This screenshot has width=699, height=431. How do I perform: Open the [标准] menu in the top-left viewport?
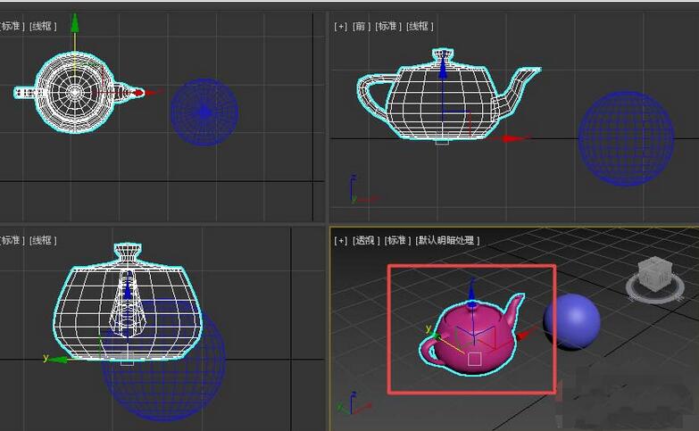tap(12, 26)
